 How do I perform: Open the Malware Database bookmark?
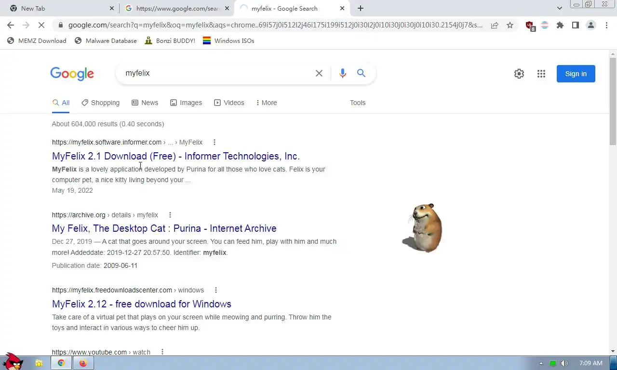(x=106, y=40)
